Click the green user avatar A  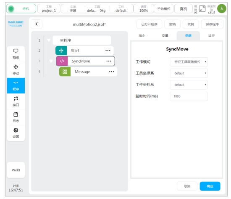(222, 9)
